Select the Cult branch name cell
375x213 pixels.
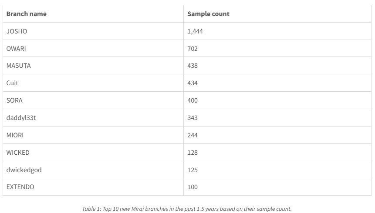pos(12,83)
